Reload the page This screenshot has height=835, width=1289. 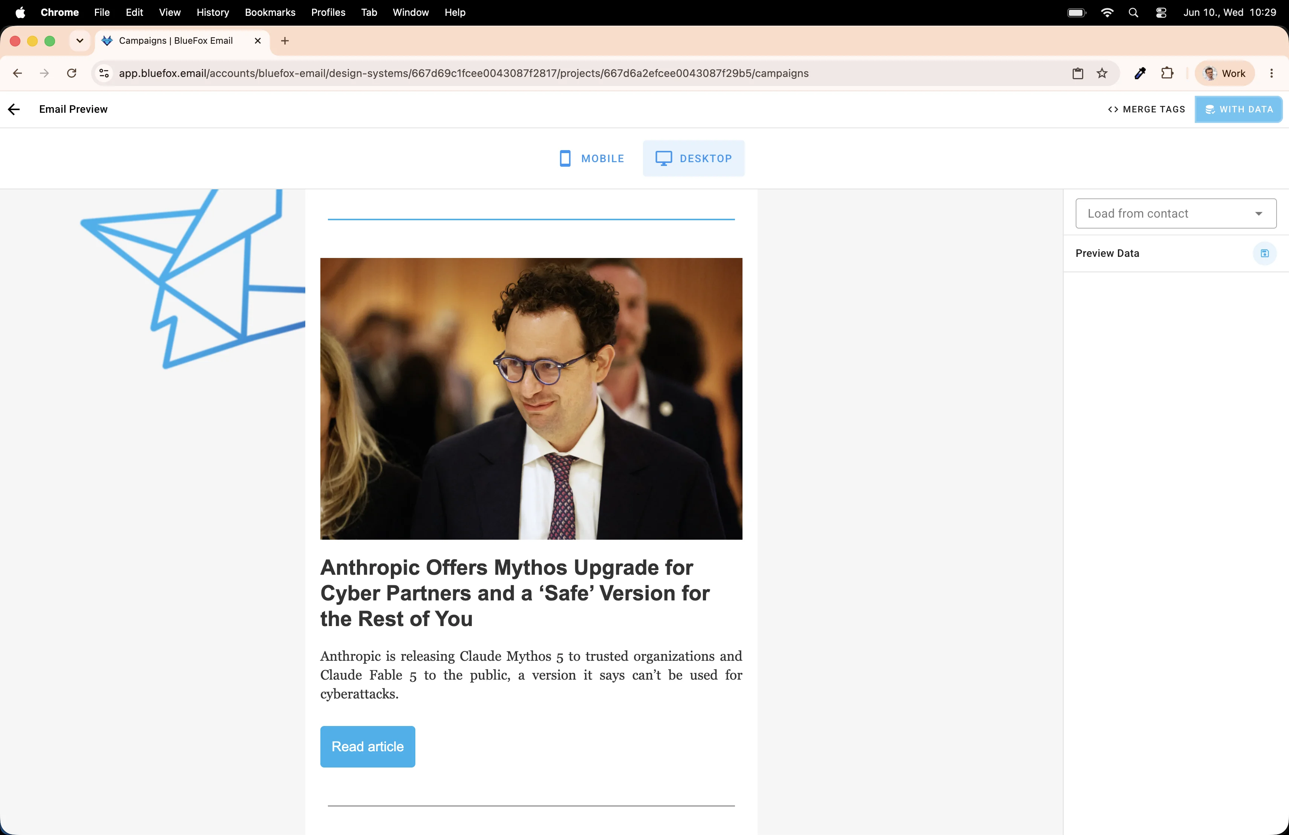72,73
